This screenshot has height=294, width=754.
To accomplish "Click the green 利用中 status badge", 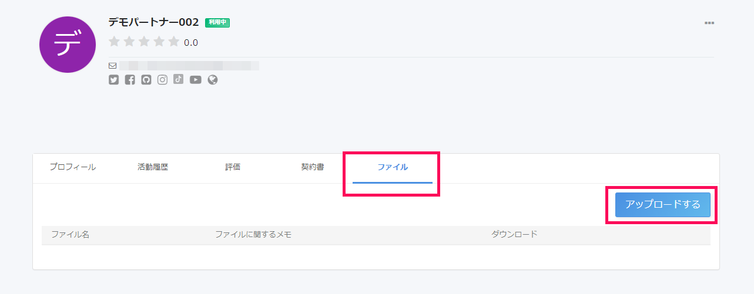I will point(217,22).
